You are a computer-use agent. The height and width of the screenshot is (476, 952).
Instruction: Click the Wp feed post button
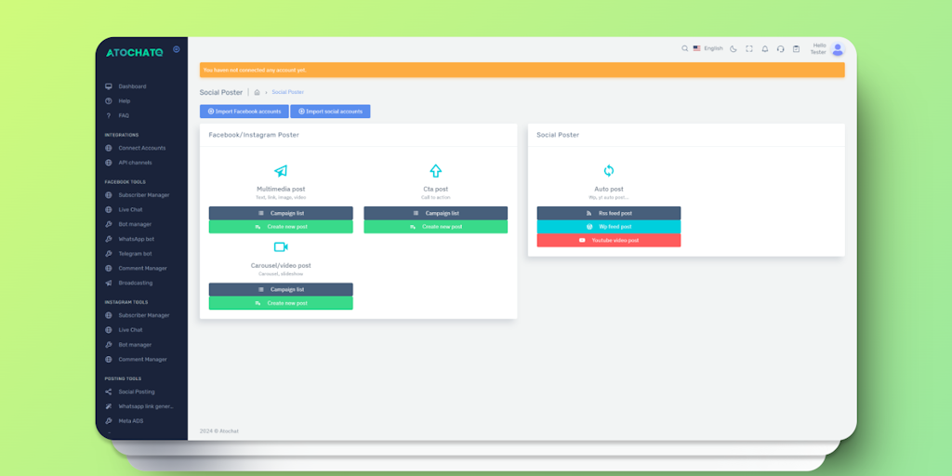[x=608, y=227]
